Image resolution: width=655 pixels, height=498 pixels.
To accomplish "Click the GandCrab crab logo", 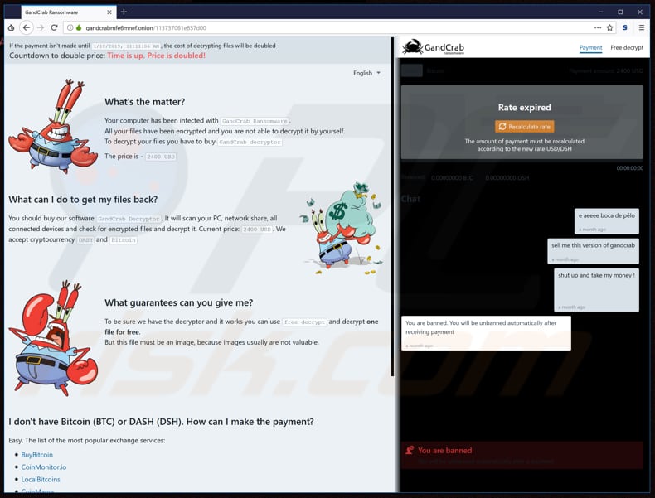I will coord(433,47).
